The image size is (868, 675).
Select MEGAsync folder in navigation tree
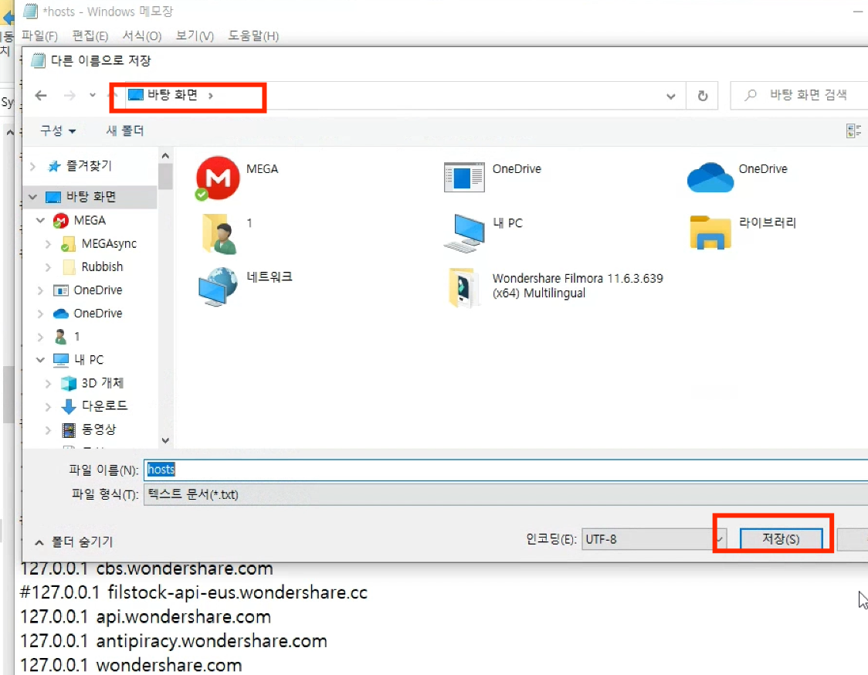click(99, 243)
